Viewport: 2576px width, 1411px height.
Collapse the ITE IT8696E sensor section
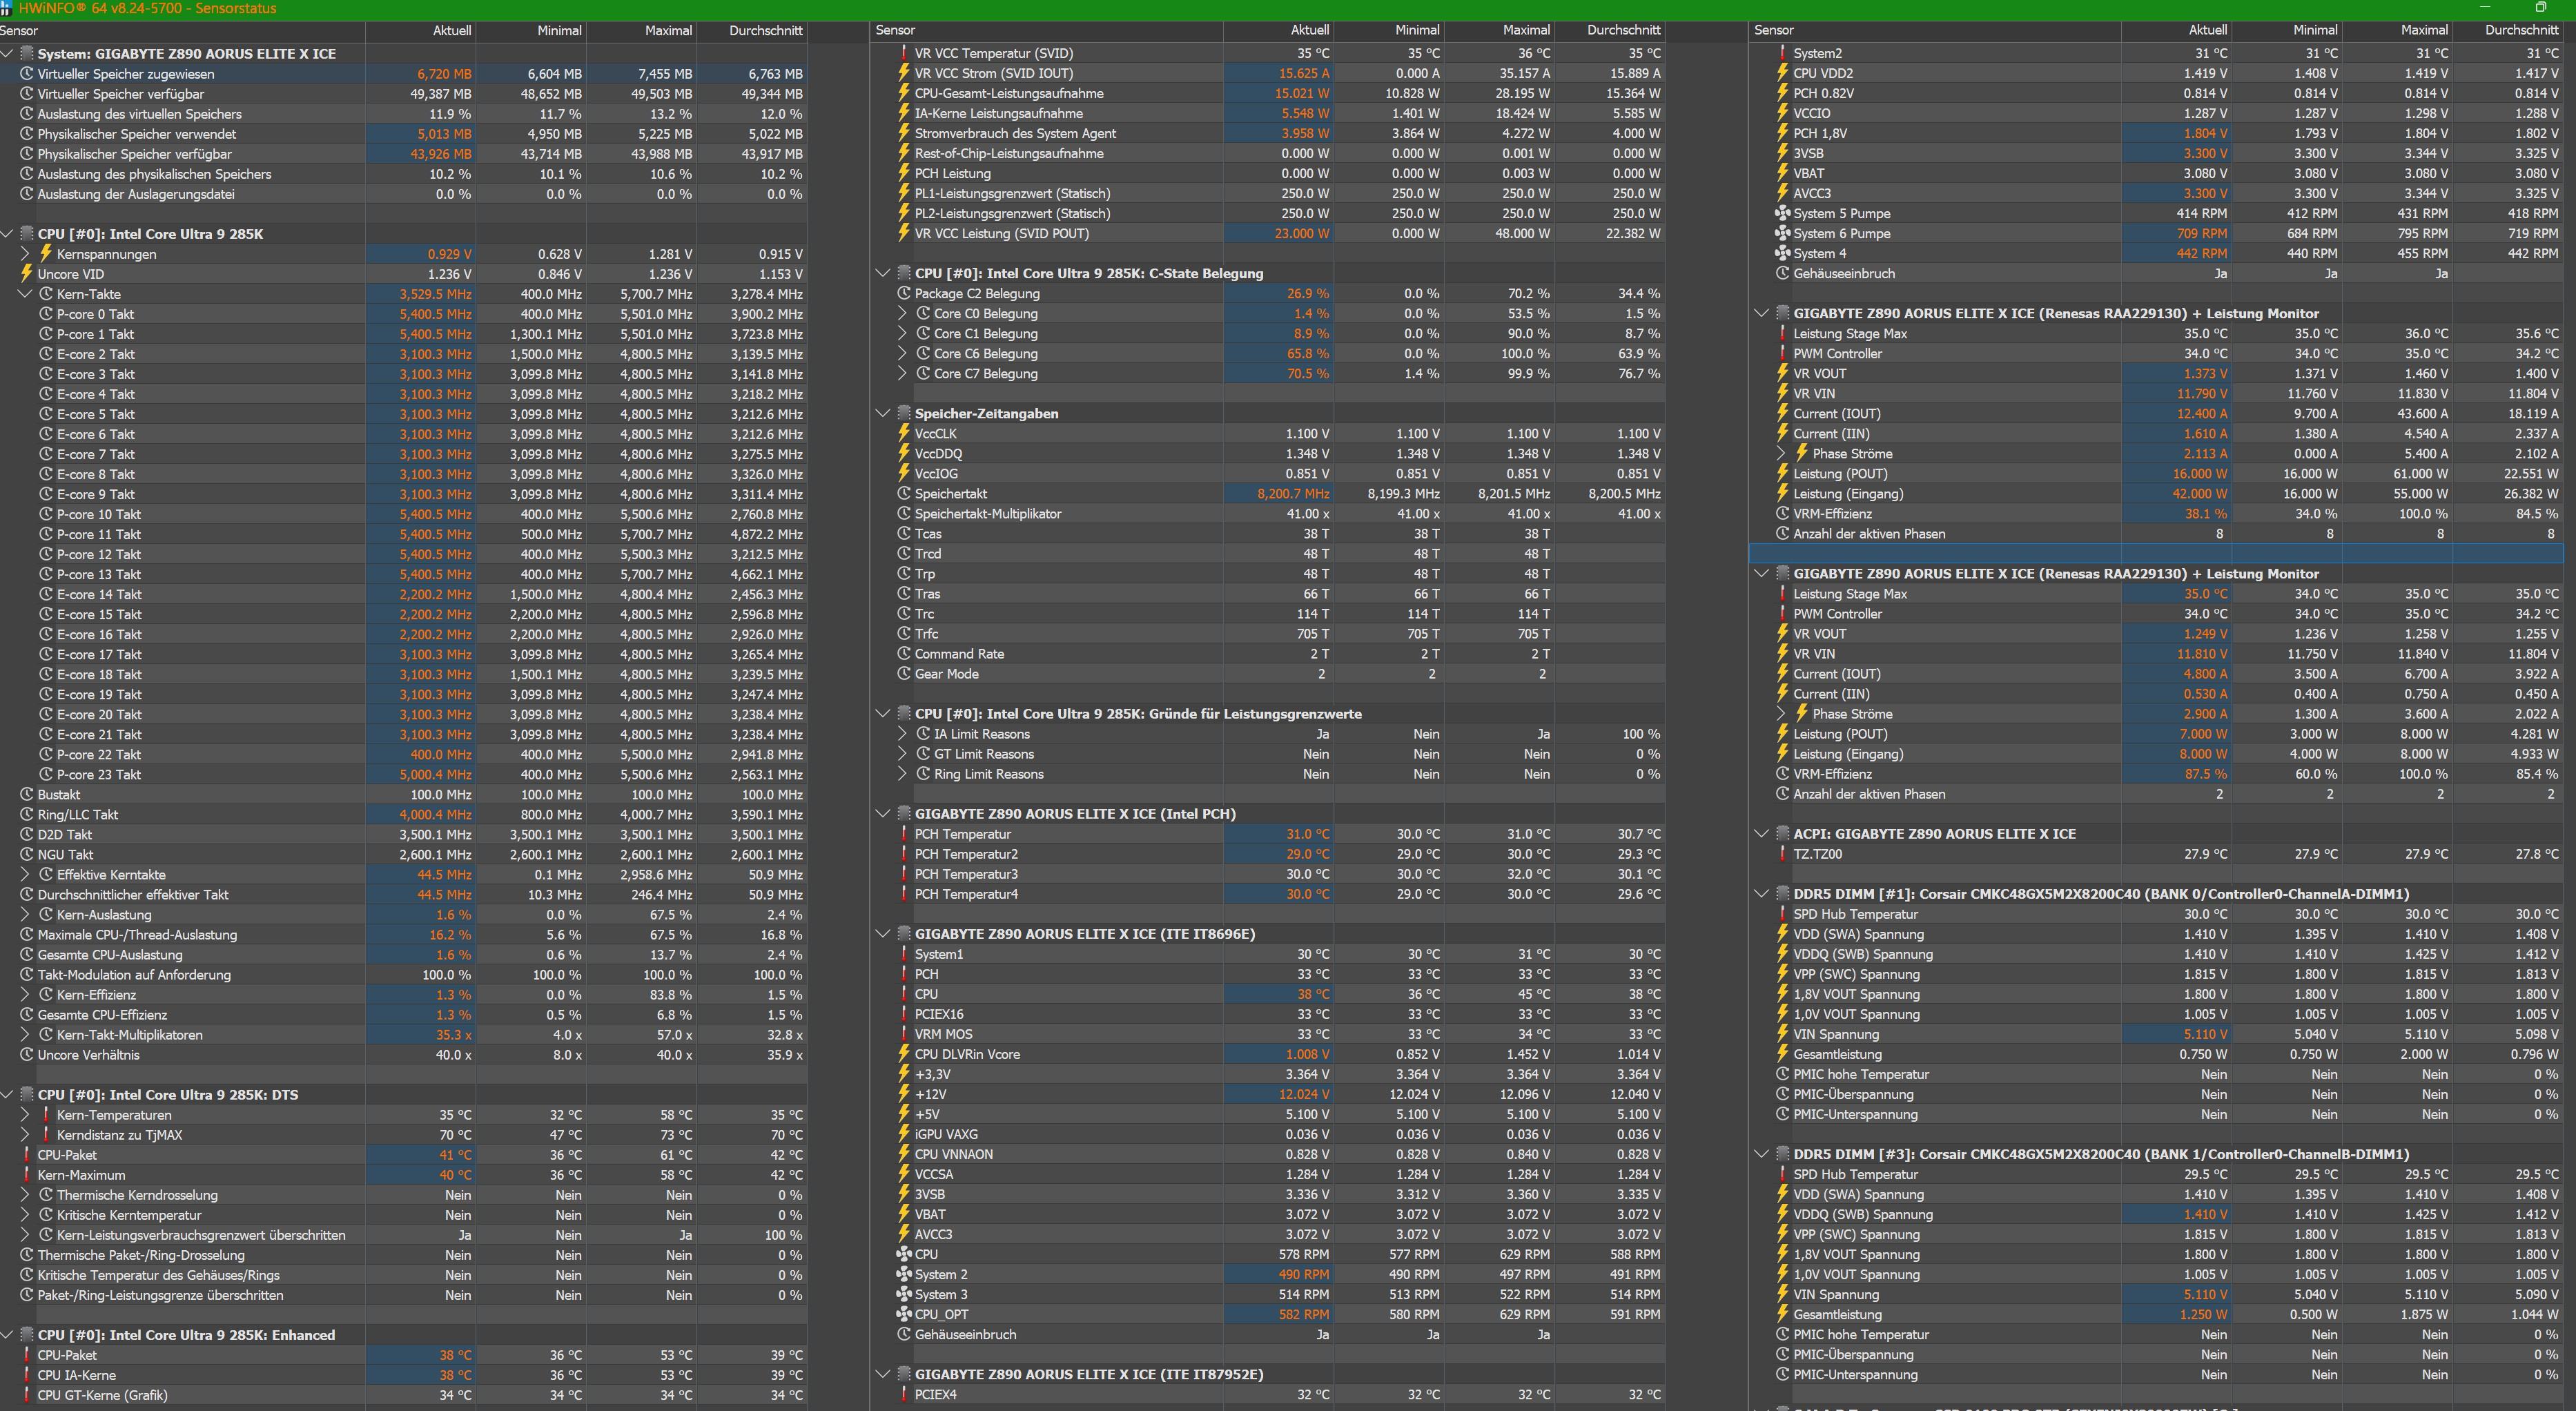click(883, 934)
